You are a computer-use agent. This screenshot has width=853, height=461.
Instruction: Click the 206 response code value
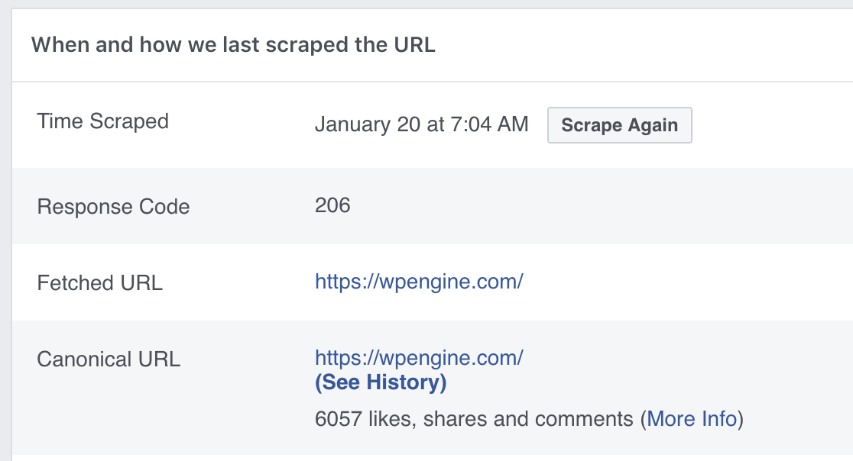coord(332,205)
